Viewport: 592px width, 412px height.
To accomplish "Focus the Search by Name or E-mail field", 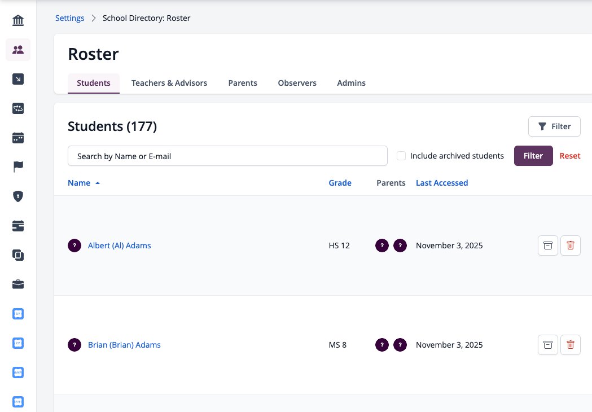I will [227, 156].
